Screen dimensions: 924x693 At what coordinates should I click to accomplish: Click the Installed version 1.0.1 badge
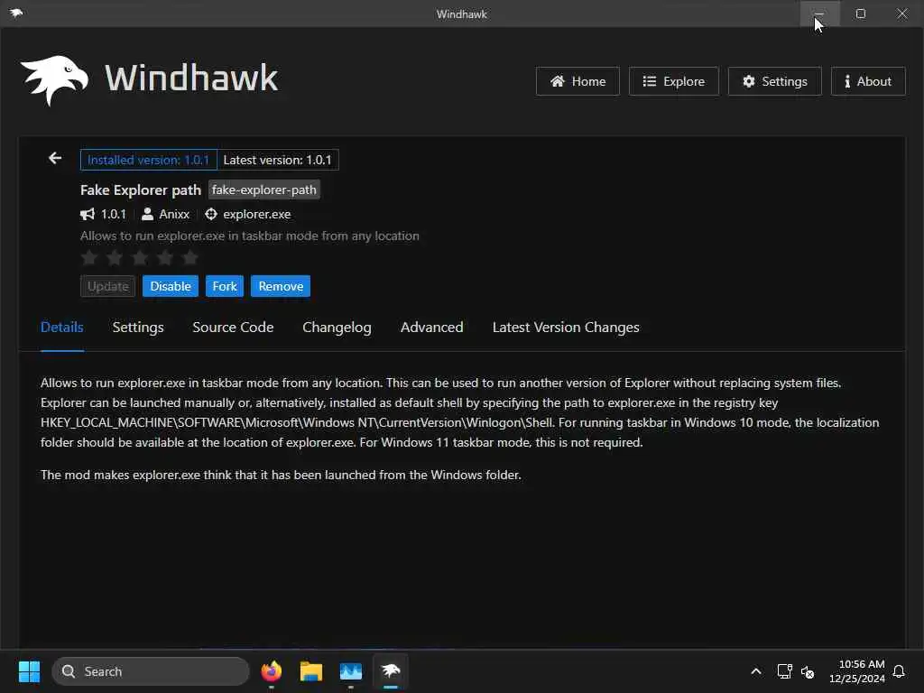pyautogui.click(x=149, y=160)
